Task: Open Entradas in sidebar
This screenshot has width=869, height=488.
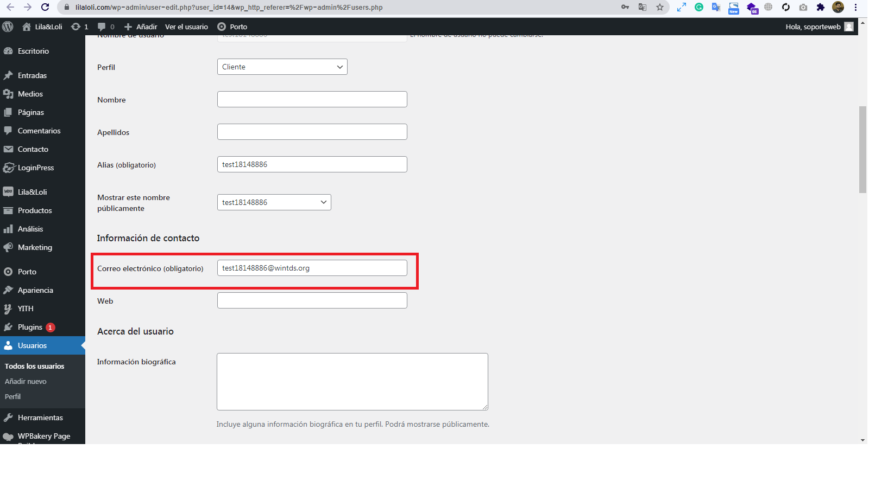Action: pyautogui.click(x=42, y=75)
